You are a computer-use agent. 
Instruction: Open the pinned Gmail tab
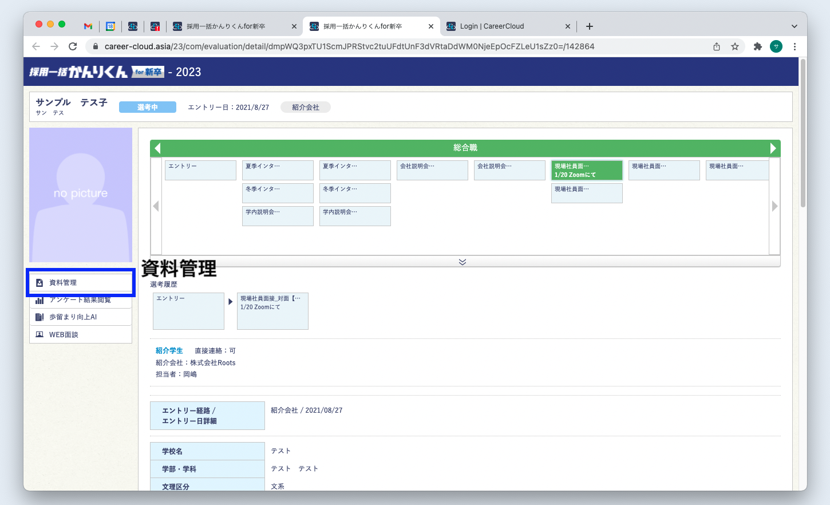click(x=88, y=26)
